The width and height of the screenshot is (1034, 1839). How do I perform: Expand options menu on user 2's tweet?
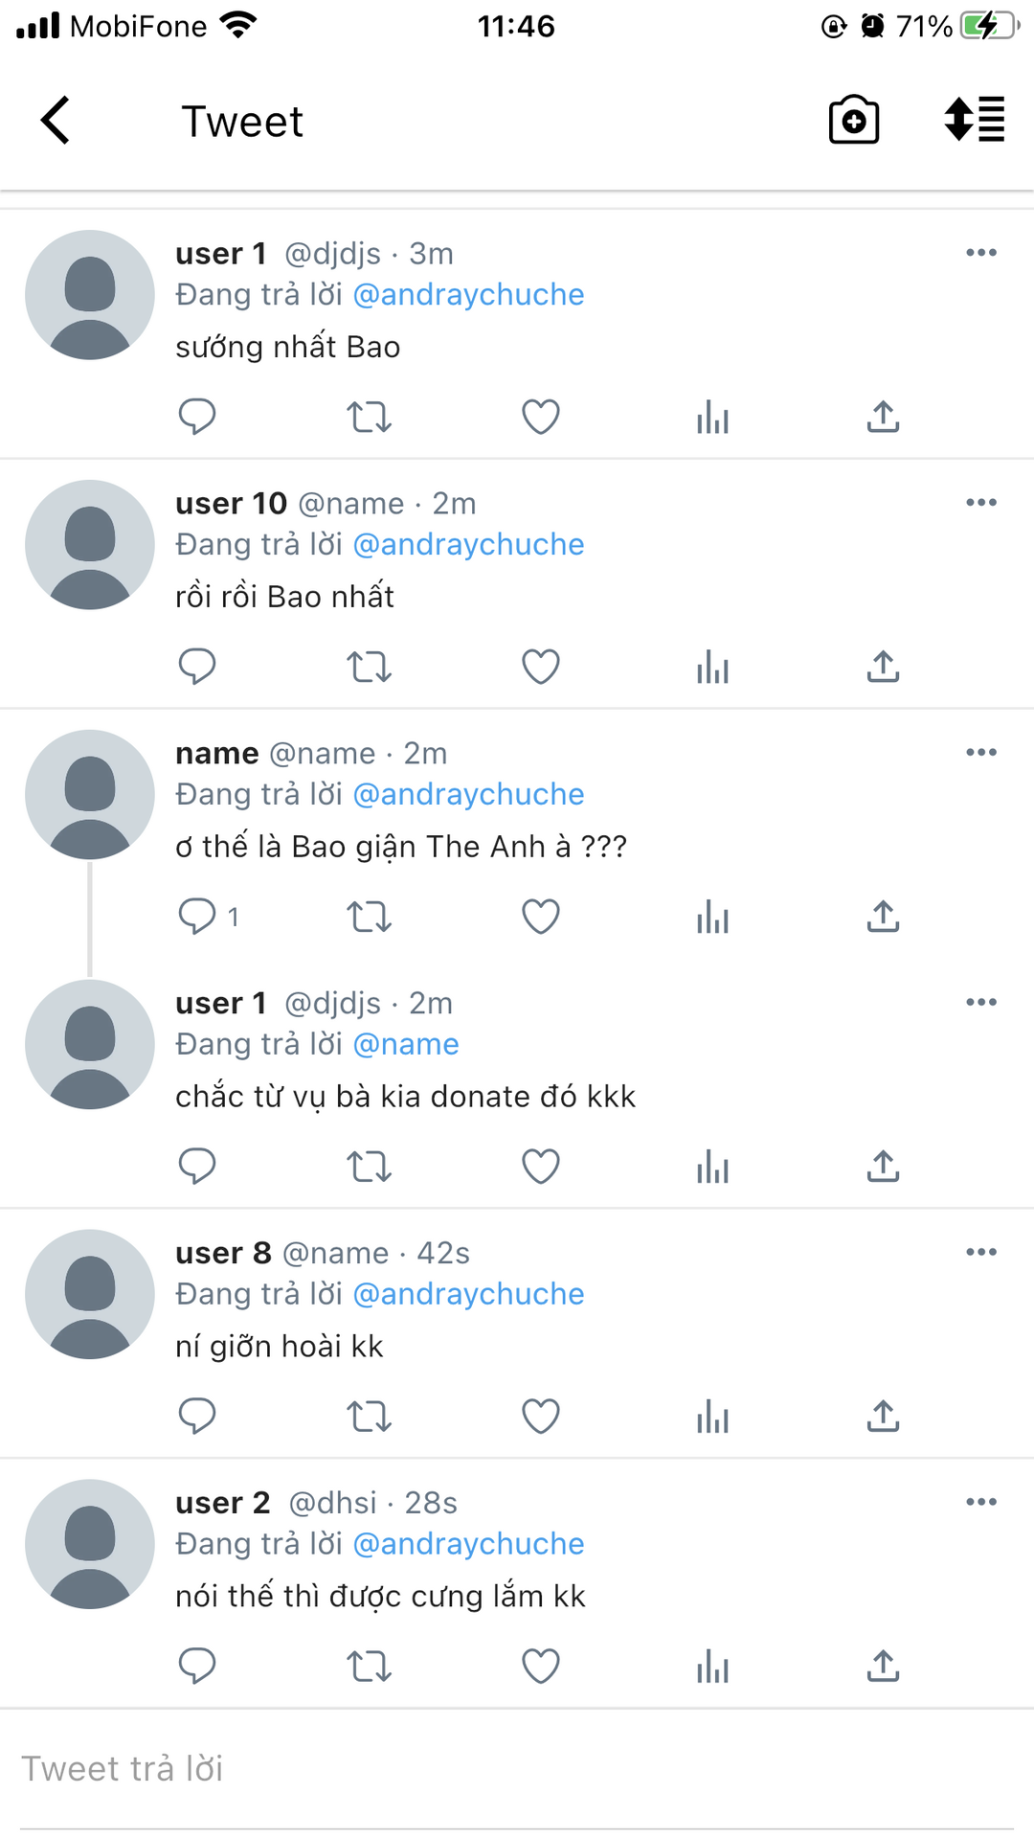tap(980, 1502)
